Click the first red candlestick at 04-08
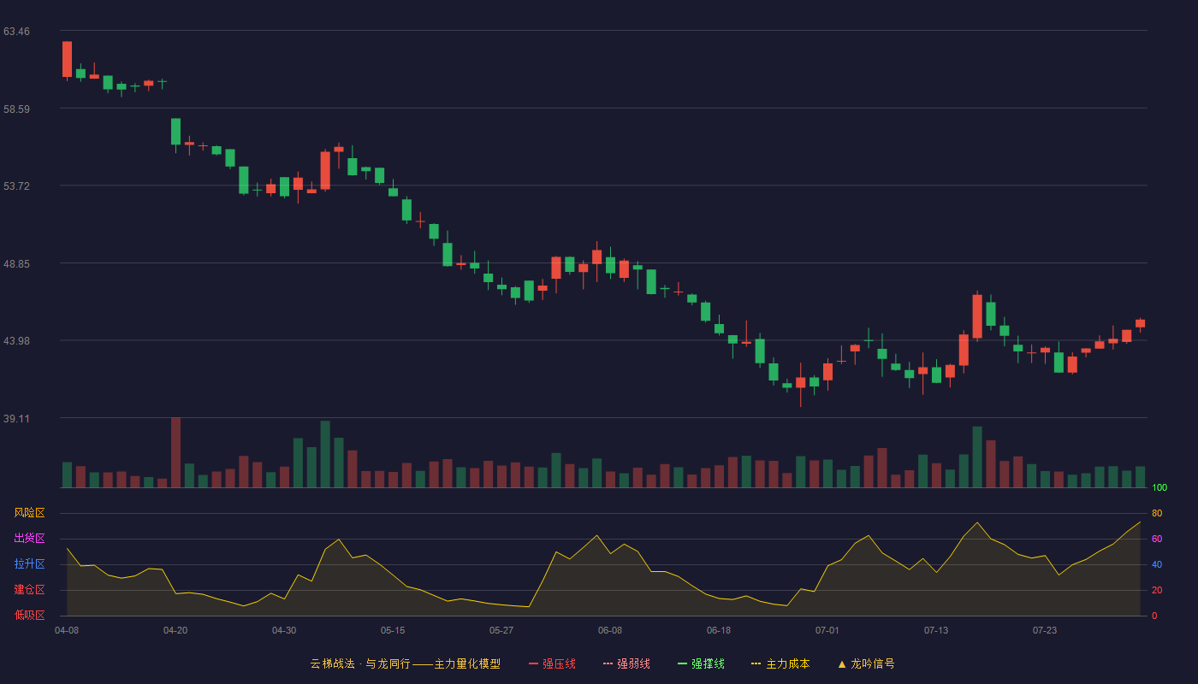The width and height of the screenshot is (1198, 684). [67, 59]
